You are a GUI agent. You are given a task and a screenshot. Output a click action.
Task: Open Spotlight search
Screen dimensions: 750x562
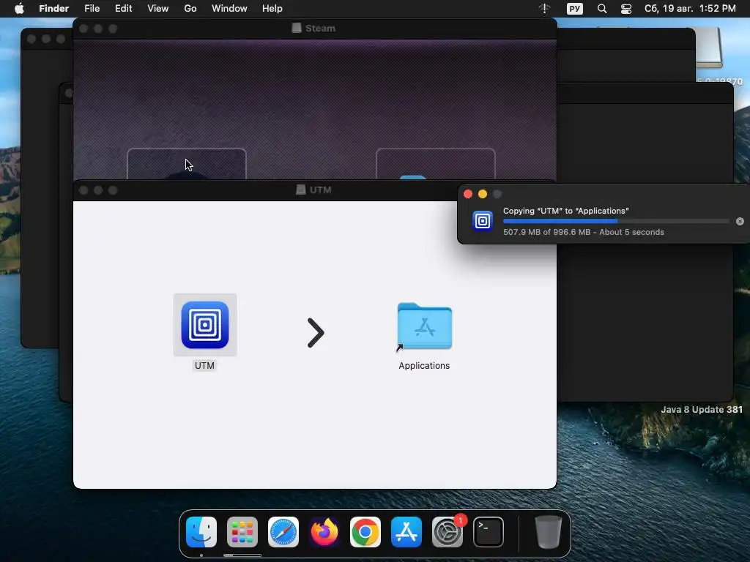pyautogui.click(x=602, y=9)
